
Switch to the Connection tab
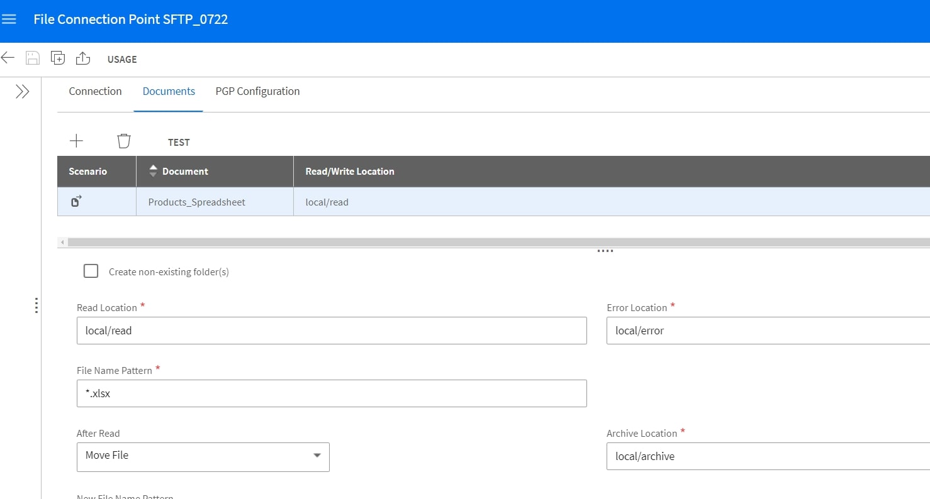click(95, 91)
